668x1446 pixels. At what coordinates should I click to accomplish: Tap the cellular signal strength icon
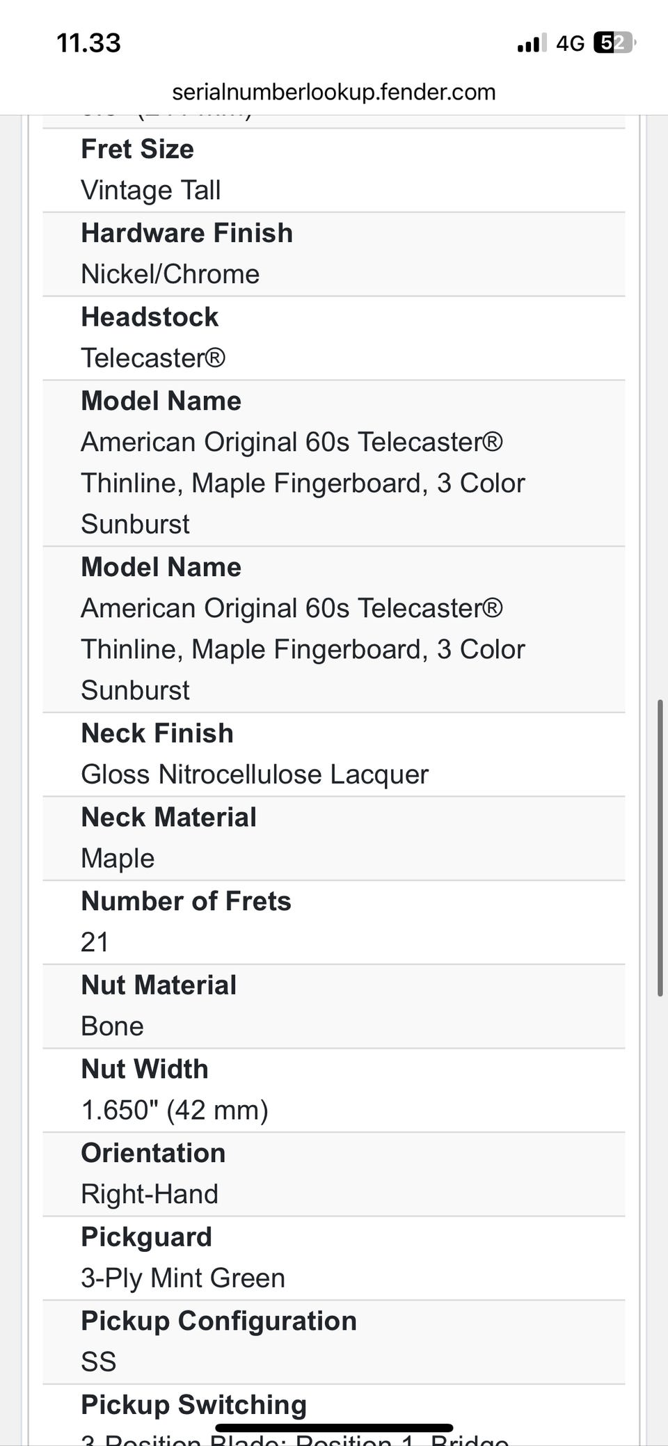click(x=532, y=44)
